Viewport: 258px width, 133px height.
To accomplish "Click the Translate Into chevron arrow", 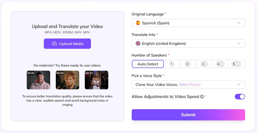I will click(239, 43).
